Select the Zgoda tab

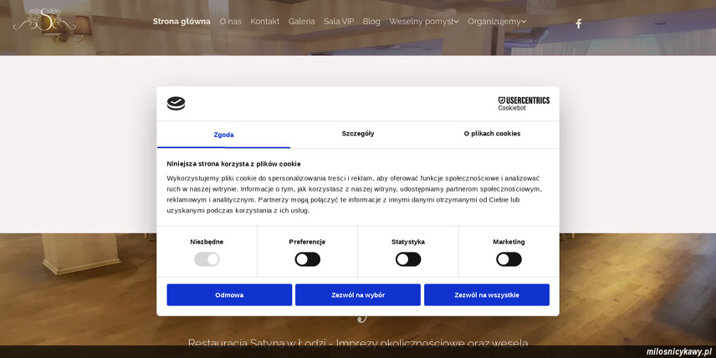[223, 135]
